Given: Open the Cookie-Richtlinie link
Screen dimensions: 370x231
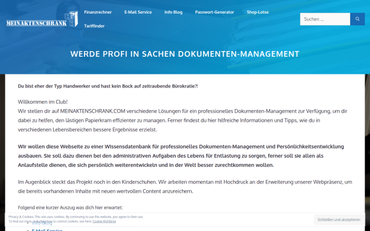Looking at the screenshot, I should click(x=104, y=221).
